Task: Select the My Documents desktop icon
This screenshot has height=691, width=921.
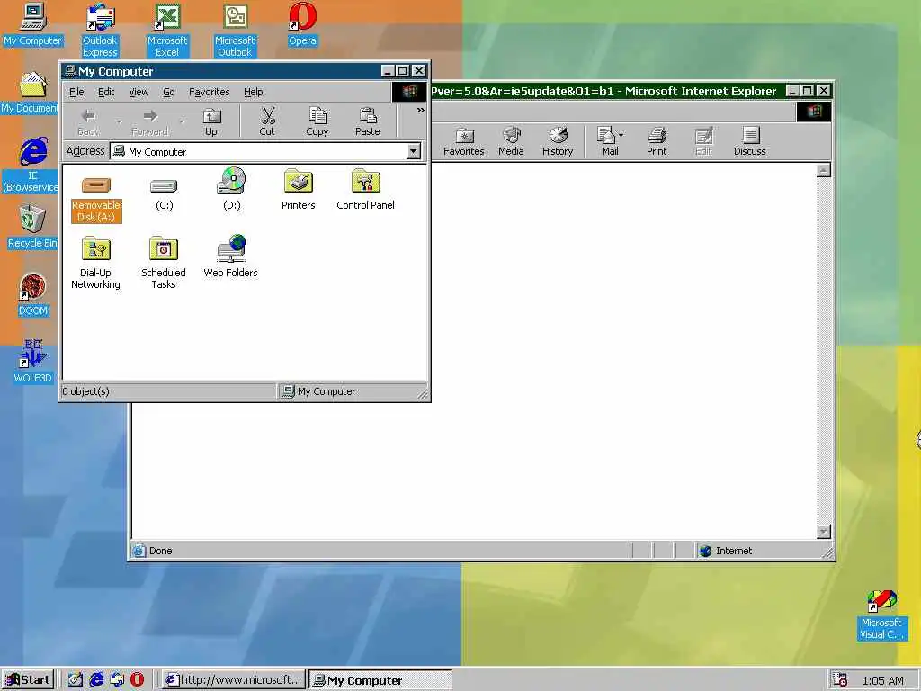Action: tap(30, 93)
